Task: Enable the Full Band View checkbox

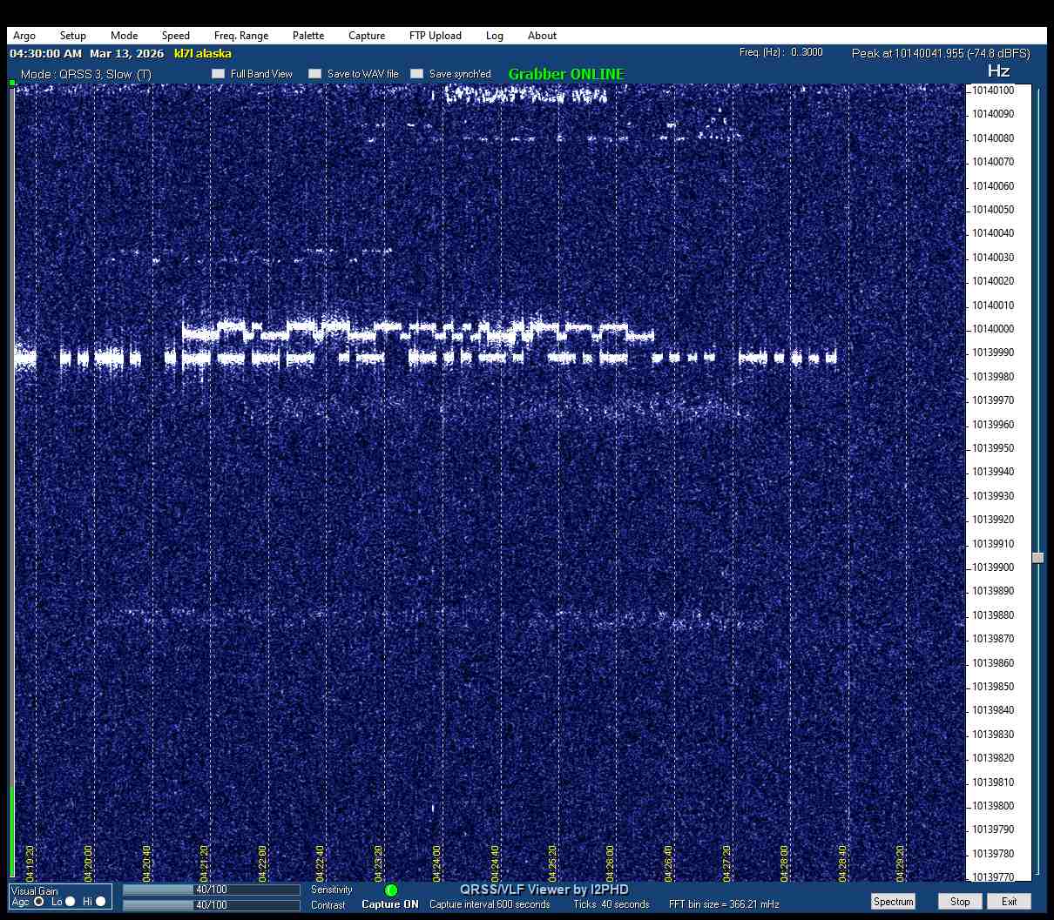Action: point(219,74)
